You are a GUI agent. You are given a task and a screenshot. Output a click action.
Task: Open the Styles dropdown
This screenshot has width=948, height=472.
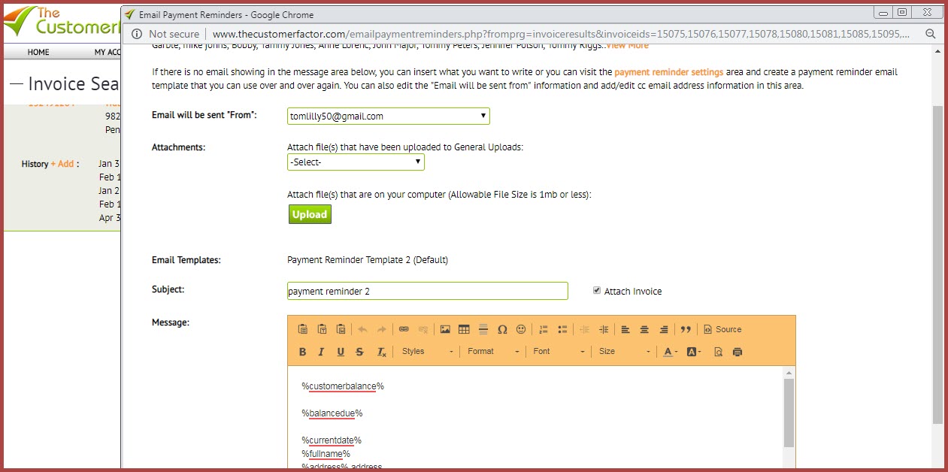(427, 352)
